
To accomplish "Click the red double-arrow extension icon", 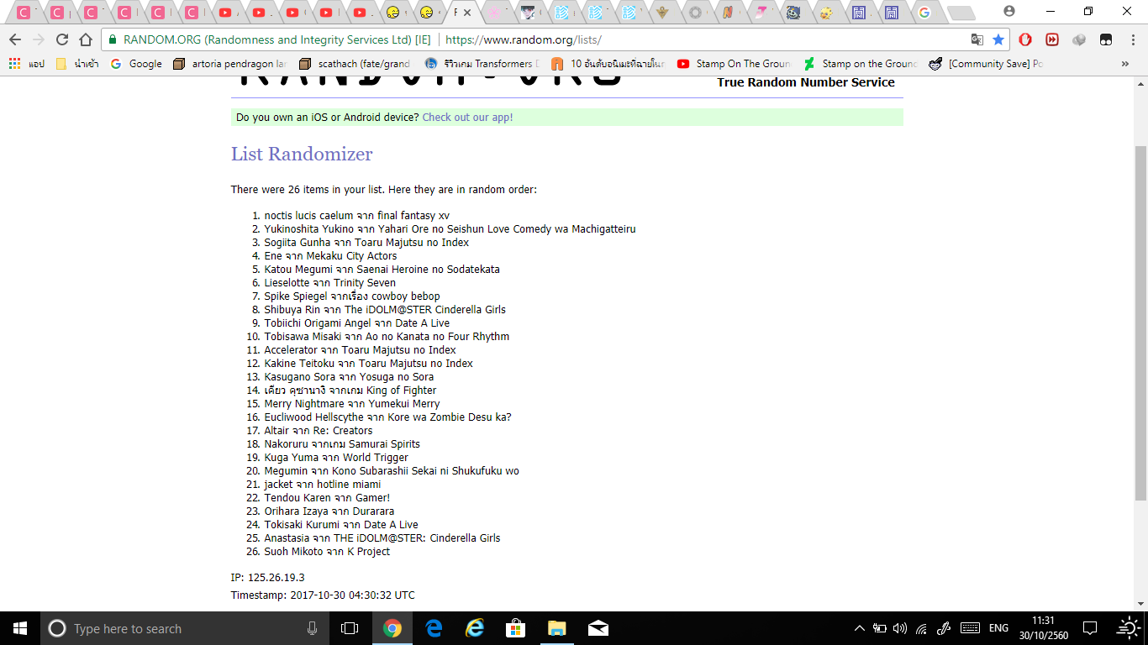I will (1052, 39).
